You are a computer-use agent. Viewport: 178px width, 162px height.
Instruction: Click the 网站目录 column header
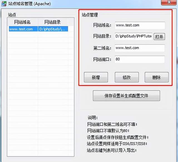[52, 22]
